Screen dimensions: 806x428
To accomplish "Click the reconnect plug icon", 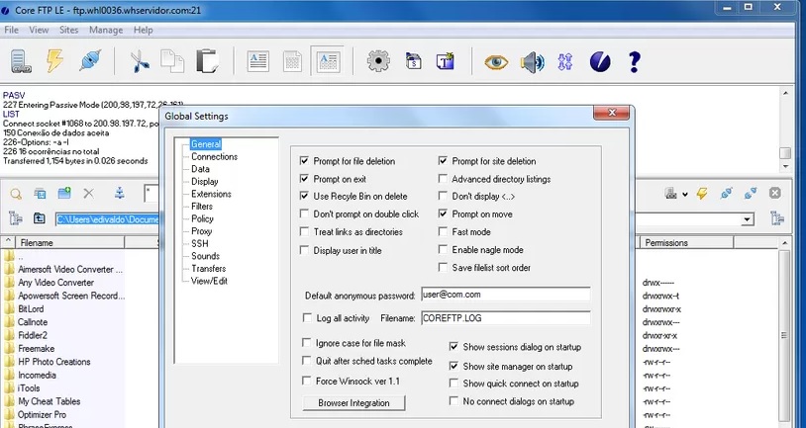I will 90,61.
